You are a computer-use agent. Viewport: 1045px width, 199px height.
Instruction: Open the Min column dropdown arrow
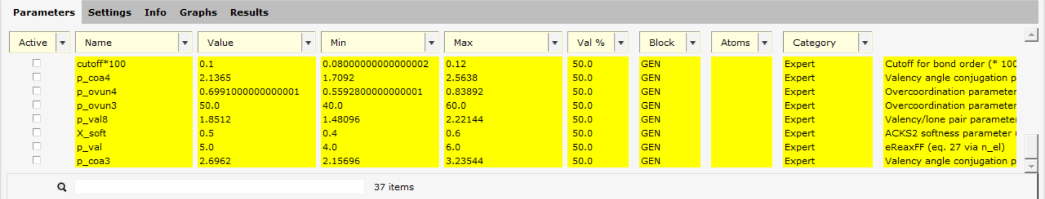(432, 42)
